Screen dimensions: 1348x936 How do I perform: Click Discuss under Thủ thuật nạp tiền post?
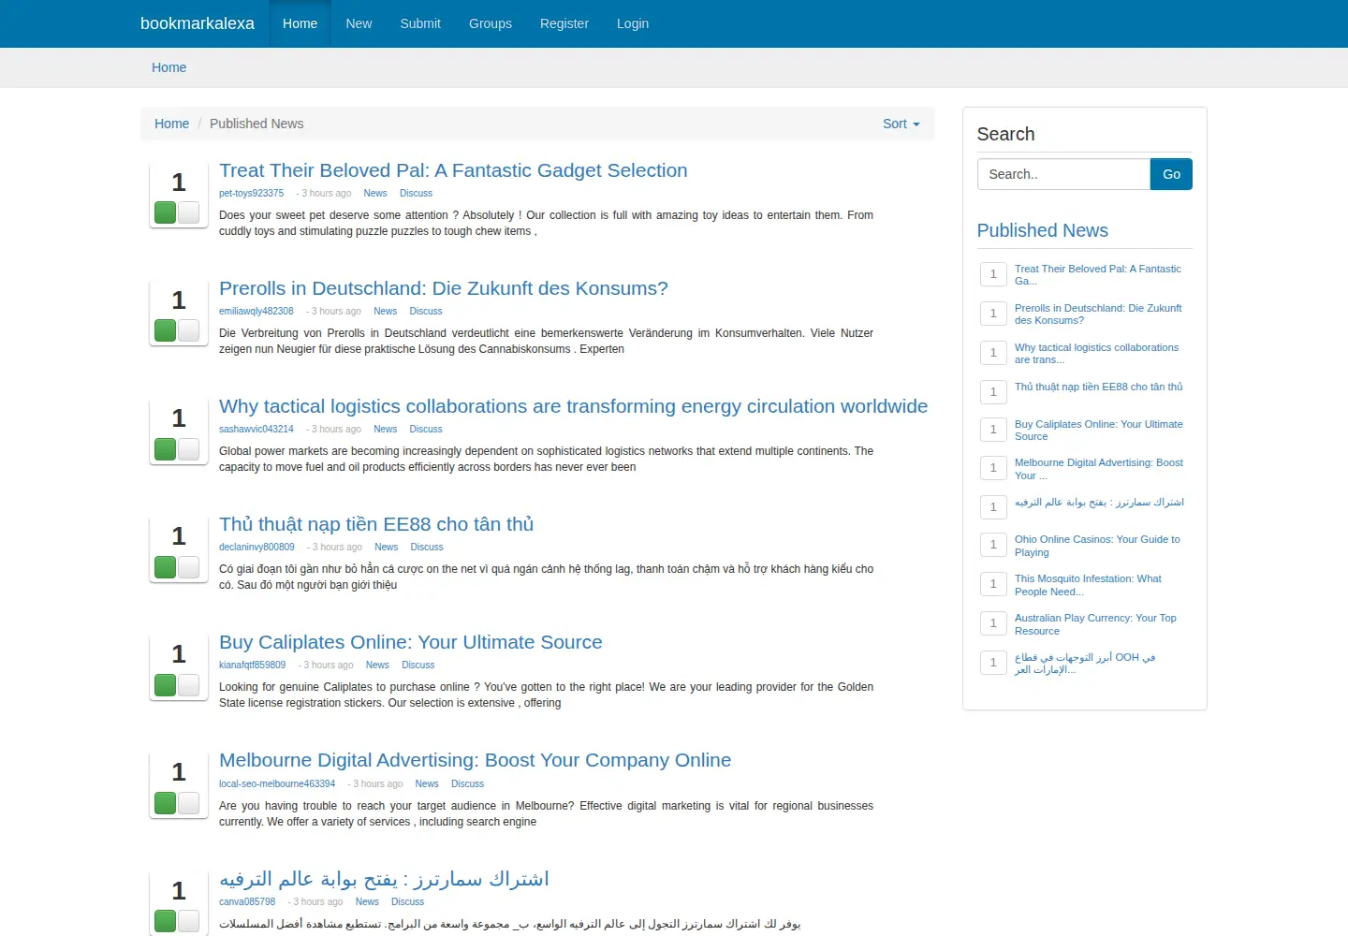click(427, 547)
